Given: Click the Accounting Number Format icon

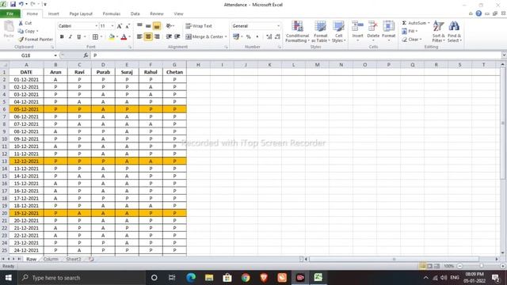Looking at the screenshot, I should pos(236,37).
